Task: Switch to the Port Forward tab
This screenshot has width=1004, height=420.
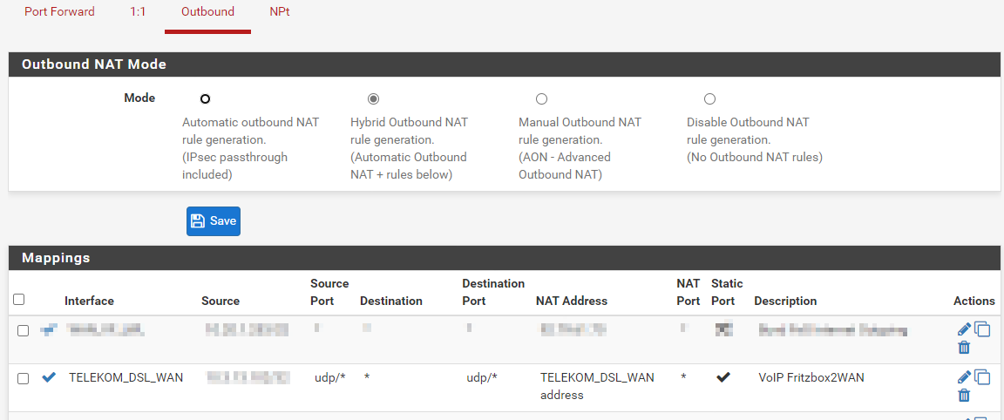Action: pos(59,12)
